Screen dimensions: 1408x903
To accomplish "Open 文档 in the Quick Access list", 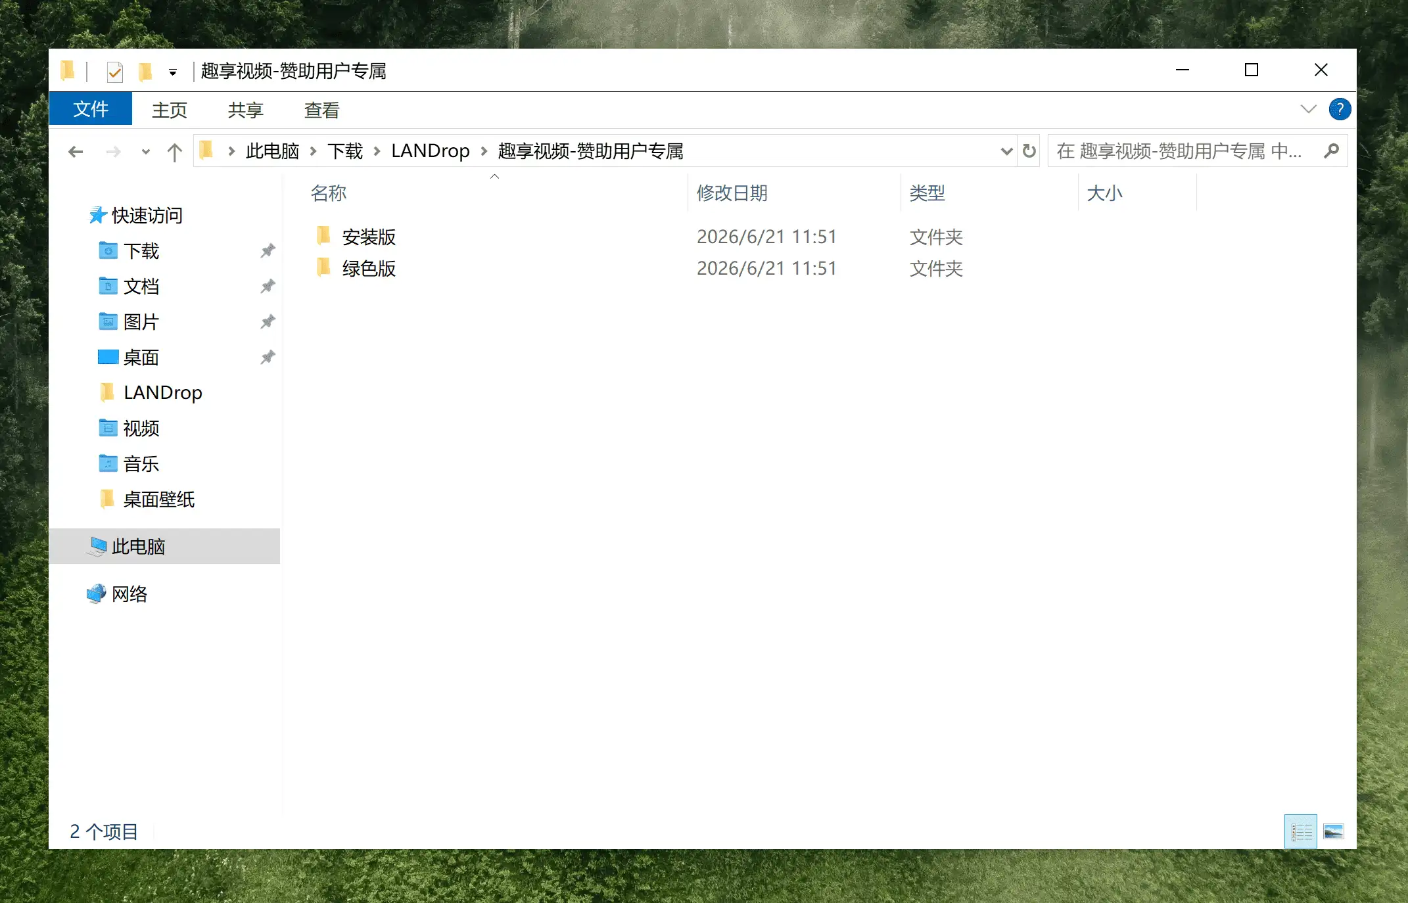I will (x=141, y=287).
